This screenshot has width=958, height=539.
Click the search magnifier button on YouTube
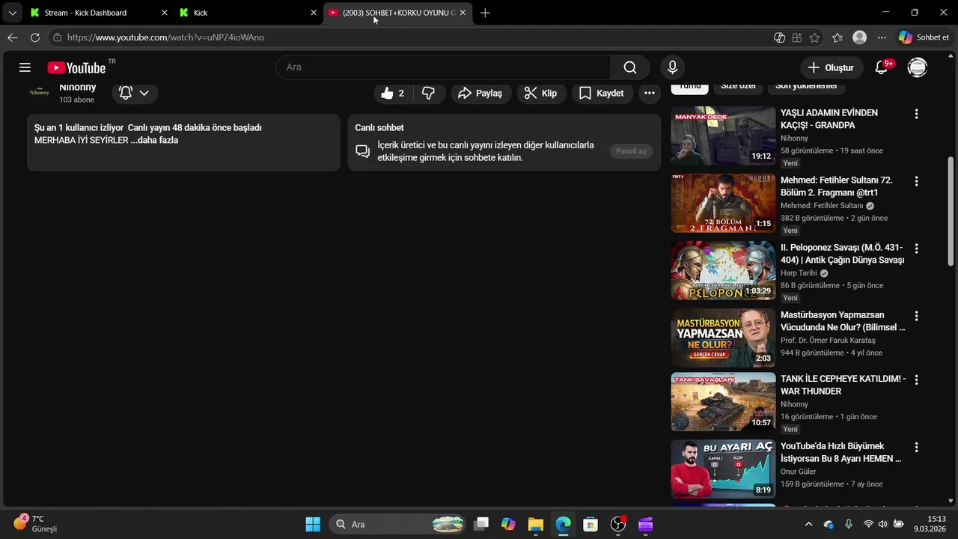(x=630, y=67)
